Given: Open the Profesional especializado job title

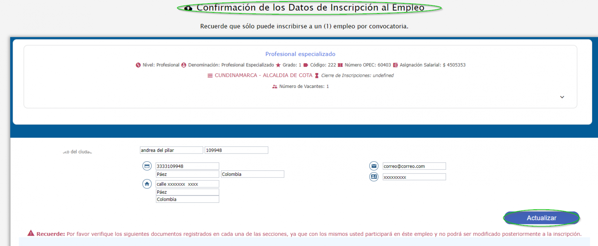Looking at the screenshot, I should pyautogui.click(x=300, y=54).
